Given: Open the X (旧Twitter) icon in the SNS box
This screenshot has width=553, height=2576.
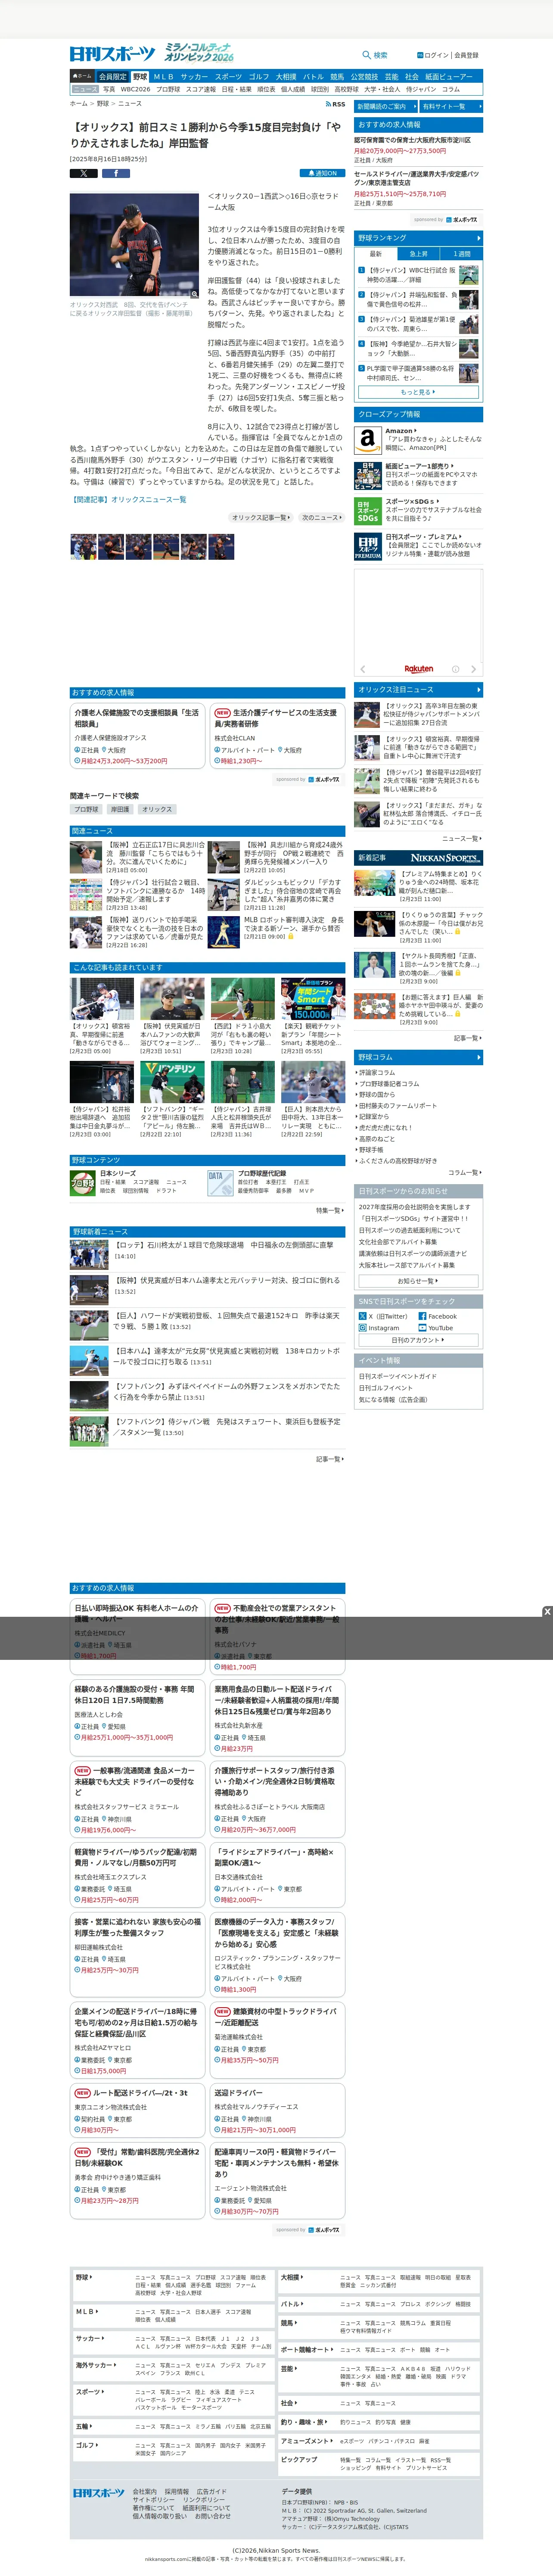Looking at the screenshot, I should pos(362,1316).
